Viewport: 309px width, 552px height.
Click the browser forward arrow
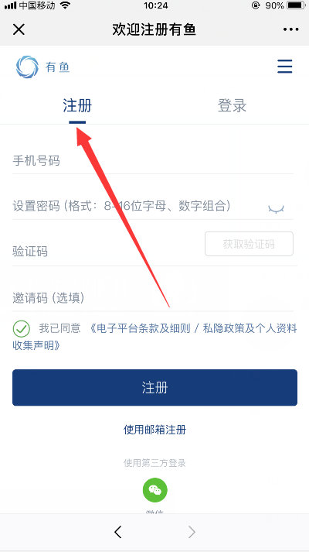[x=192, y=532]
